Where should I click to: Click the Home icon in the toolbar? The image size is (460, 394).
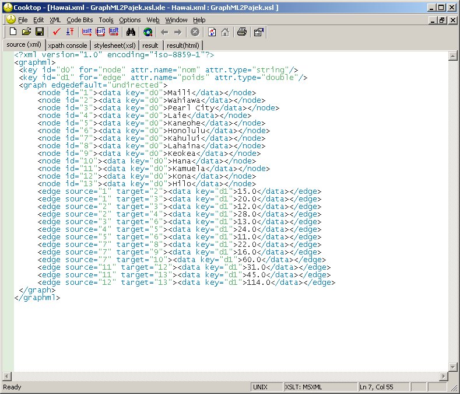(x=224, y=32)
